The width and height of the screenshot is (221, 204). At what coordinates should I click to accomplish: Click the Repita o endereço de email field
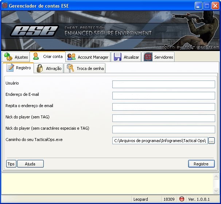(163, 107)
